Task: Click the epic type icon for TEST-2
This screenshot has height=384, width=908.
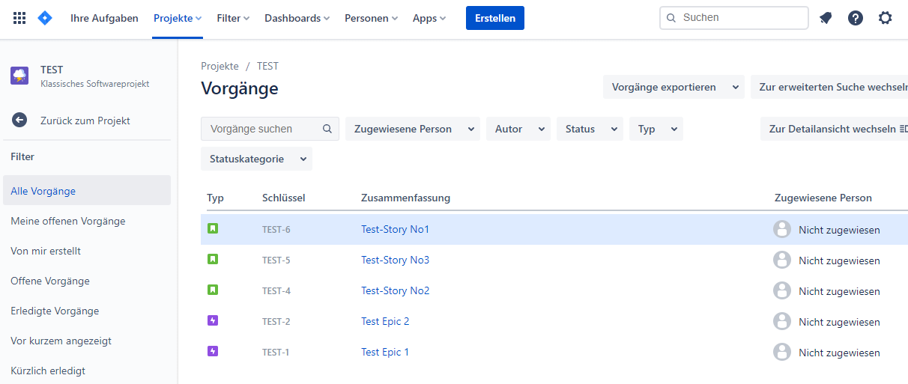Action: coord(213,321)
